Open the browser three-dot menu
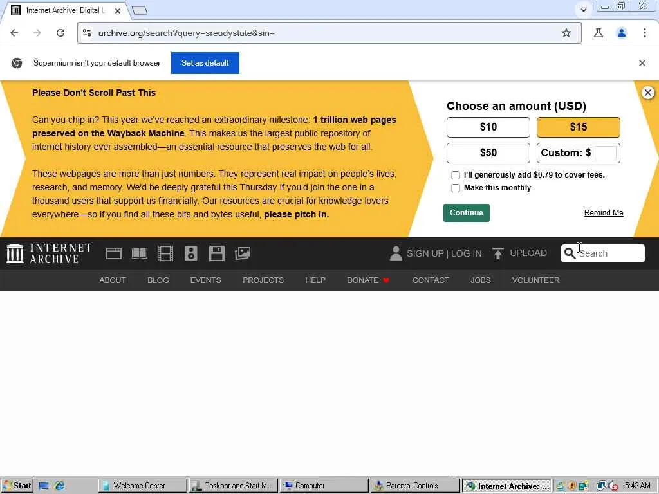659x494 pixels. 645,33
